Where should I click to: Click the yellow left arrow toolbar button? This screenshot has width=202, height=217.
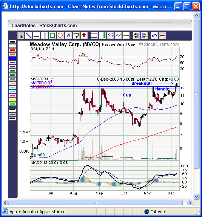coord(136,35)
